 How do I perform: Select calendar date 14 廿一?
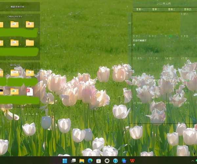tap(169, 58)
